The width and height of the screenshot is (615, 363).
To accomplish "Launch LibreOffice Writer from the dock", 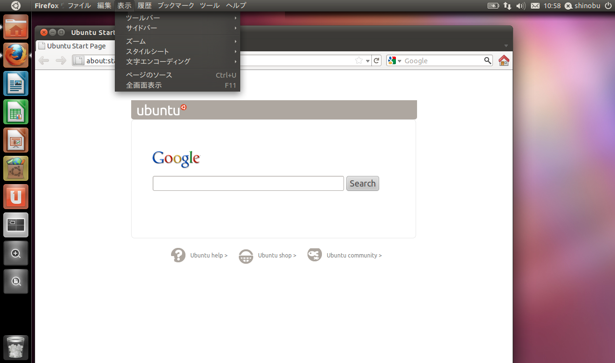I will pos(16,83).
